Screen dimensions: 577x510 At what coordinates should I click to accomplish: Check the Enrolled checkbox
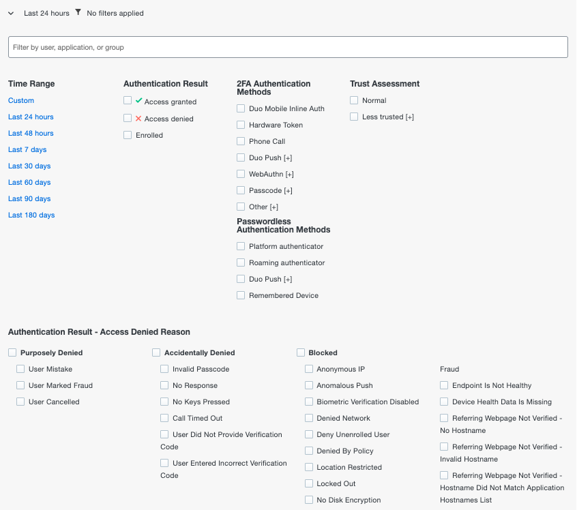[127, 135]
